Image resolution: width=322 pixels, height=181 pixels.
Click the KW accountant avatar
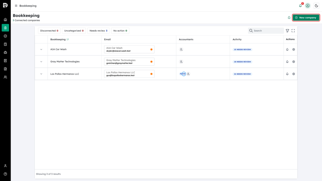coord(184,74)
